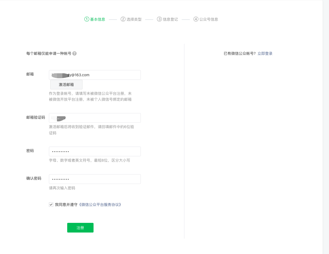
Task: Click the question mark help icon beside 每个邮箱仅能申请一种帐号
Action: [x=74, y=53]
